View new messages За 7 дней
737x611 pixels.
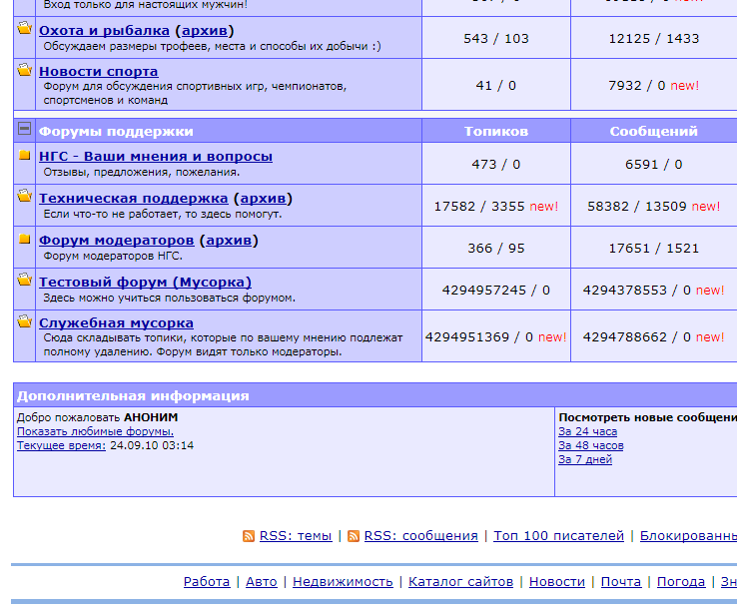tap(585, 459)
